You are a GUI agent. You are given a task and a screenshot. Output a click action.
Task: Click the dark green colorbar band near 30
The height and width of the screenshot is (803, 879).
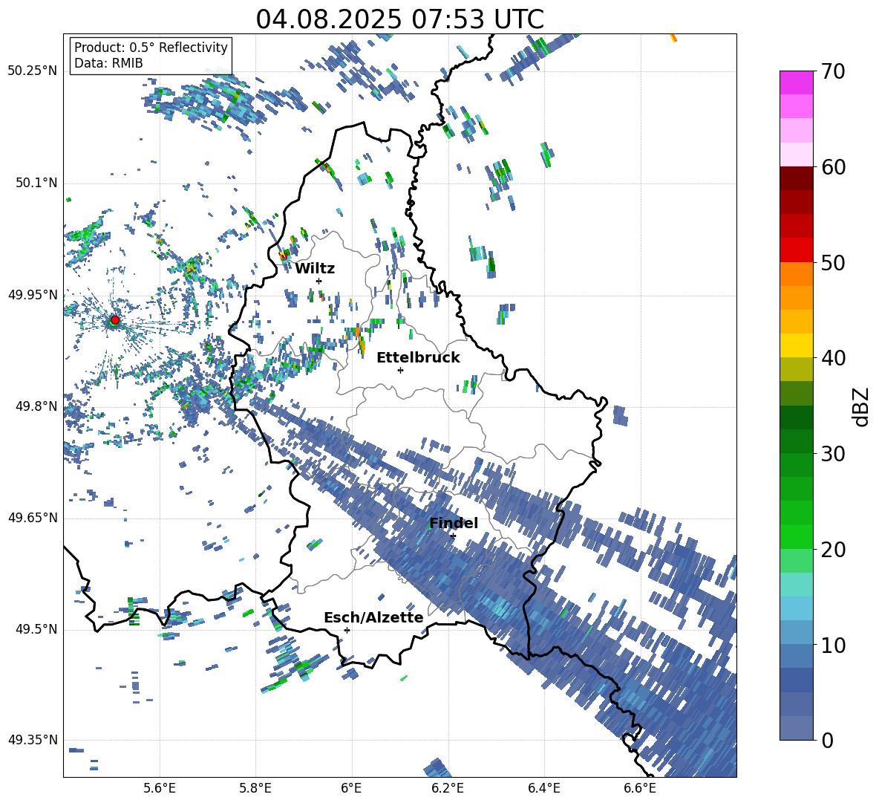(x=796, y=440)
